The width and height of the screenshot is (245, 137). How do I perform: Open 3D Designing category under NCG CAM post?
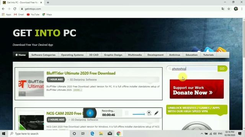click(78, 120)
